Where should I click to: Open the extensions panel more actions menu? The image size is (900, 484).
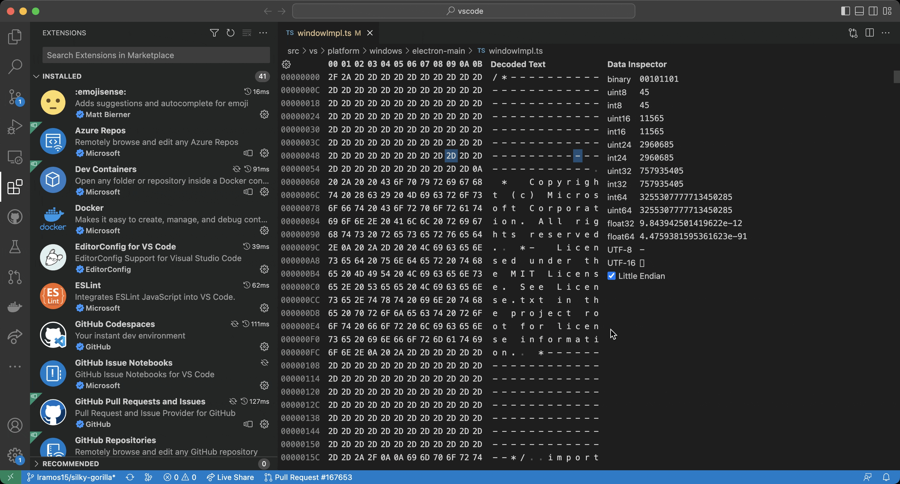[263, 33]
